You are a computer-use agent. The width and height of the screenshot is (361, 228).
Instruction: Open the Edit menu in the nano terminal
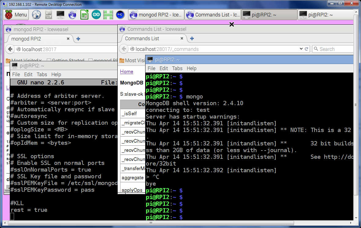28,74
